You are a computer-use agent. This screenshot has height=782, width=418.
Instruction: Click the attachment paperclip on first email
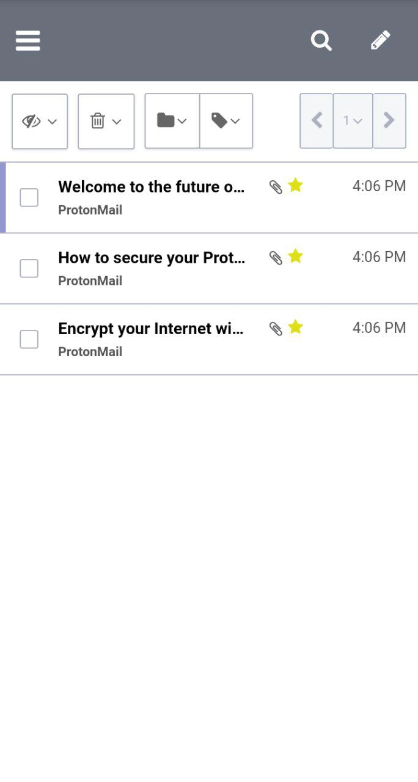coord(276,187)
